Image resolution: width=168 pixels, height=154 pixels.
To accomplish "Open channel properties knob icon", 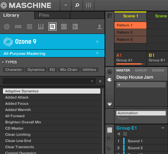I will (x=109, y=72).
